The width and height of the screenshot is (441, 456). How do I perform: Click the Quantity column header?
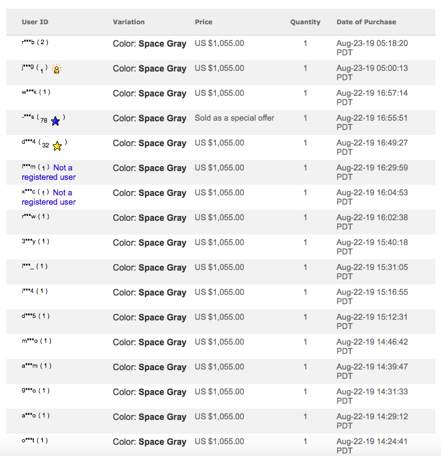(x=305, y=22)
